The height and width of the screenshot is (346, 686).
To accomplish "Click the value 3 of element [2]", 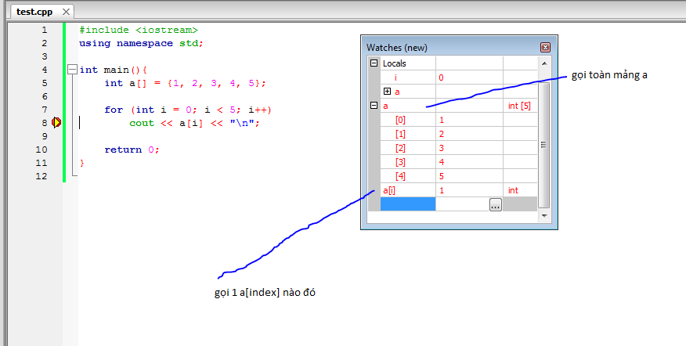I will 442,148.
